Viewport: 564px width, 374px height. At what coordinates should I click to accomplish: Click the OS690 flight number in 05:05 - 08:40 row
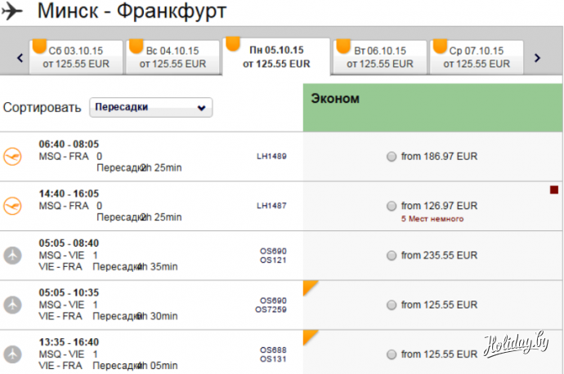pos(272,251)
